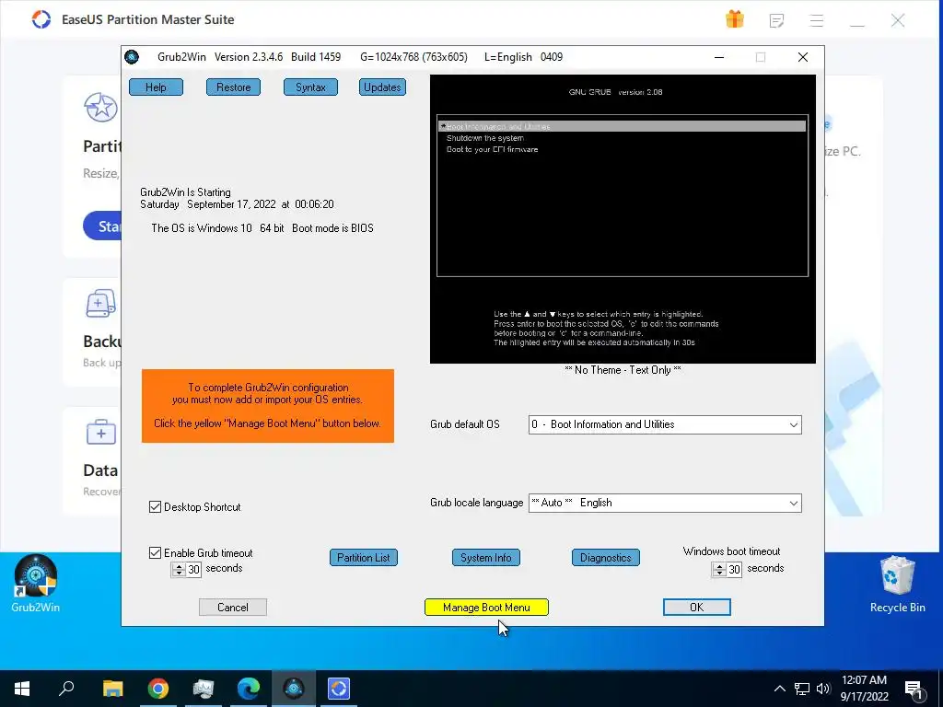Click the network icon in system tray
943x707 pixels.
pyautogui.click(x=802, y=689)
